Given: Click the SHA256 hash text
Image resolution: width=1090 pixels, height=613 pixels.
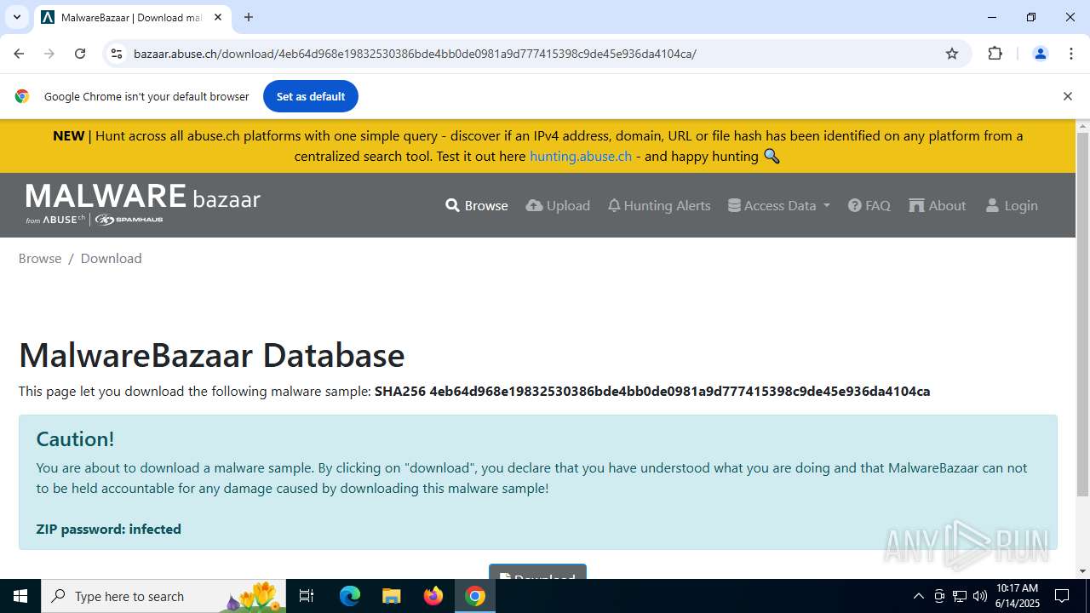Looking at the screenshot, I should pyautogui.click(x=652, y=392).
